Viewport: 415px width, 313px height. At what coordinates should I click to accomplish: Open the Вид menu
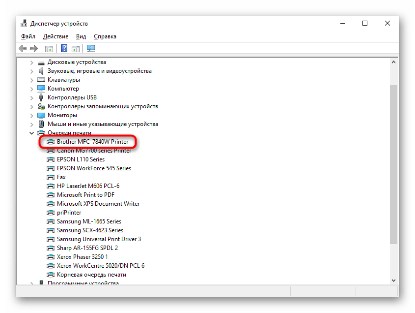tap(81, 36)
